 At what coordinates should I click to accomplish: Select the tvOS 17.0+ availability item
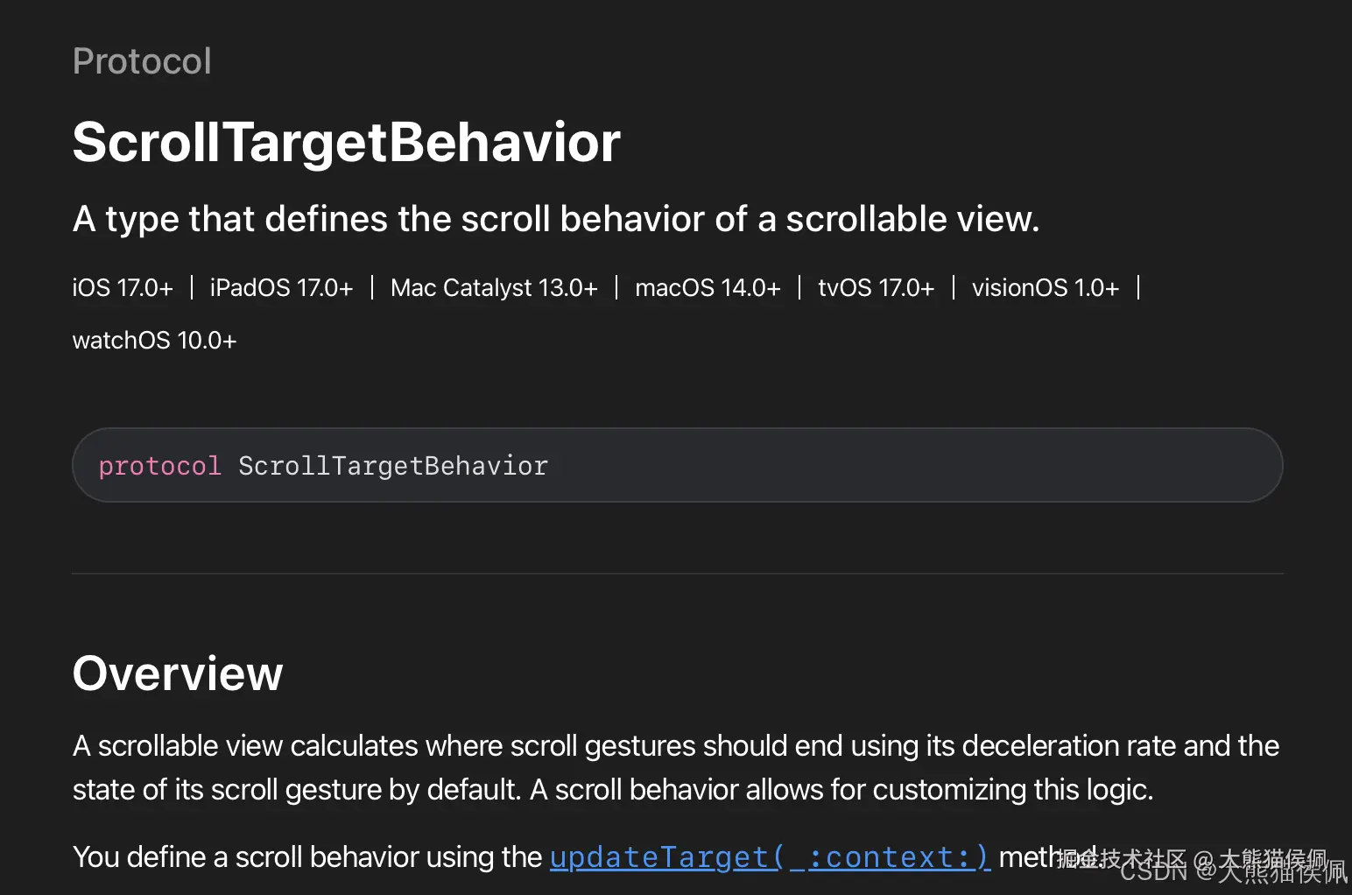click(877, 288)
